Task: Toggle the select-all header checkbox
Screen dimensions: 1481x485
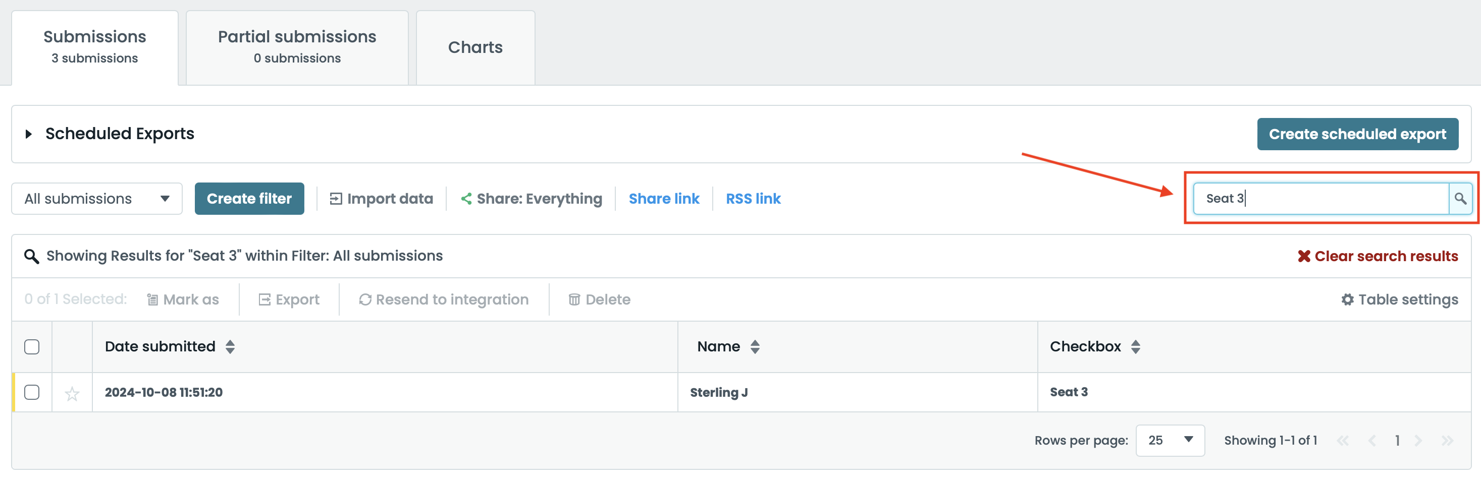Action: pyautogui.click(x=32, y=347)
